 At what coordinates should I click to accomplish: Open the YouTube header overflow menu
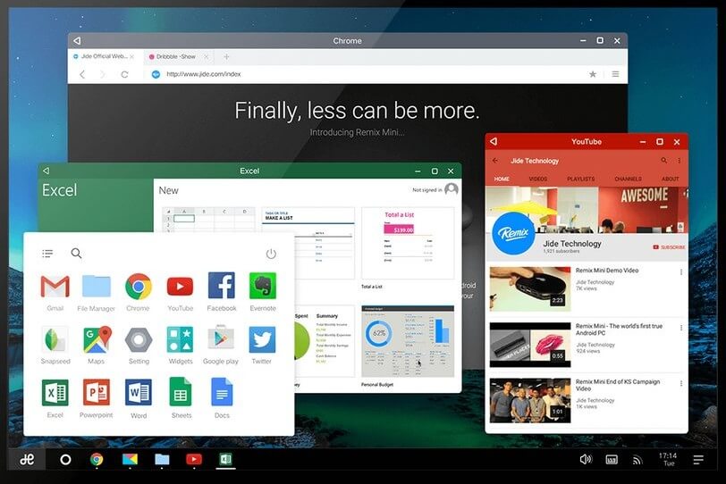click(x=680, y=161)
